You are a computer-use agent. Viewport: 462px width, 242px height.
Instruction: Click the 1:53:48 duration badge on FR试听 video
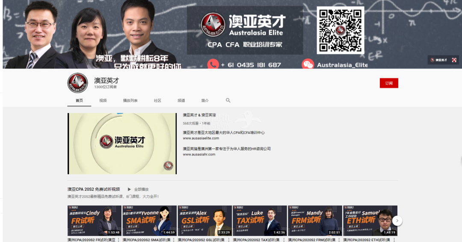114,232
